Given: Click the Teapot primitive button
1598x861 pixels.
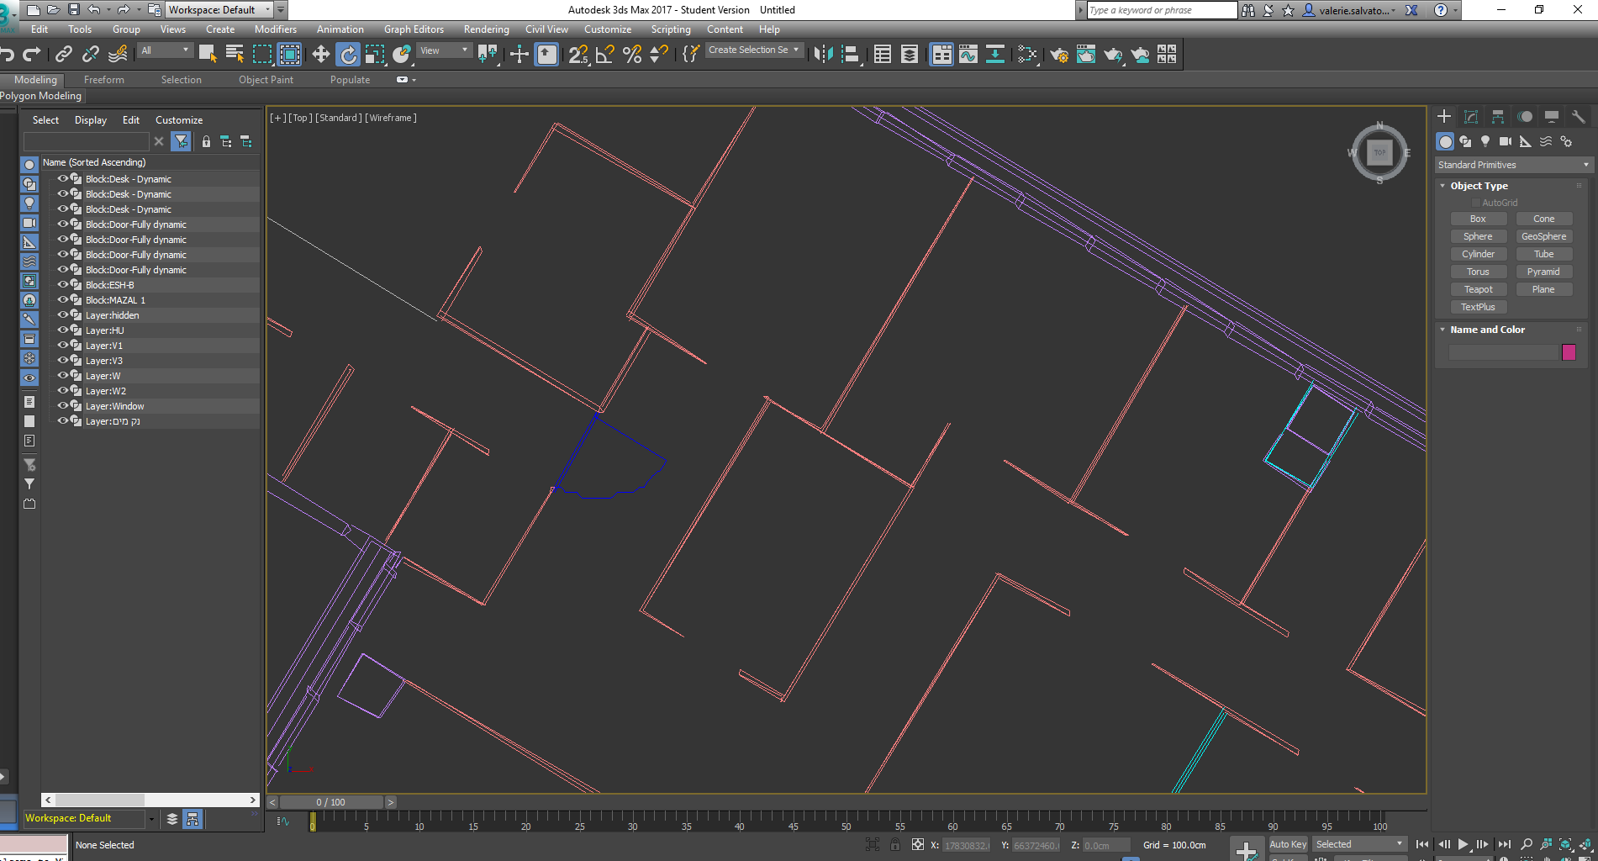Looking at the screenshot, I should 1479,288.
